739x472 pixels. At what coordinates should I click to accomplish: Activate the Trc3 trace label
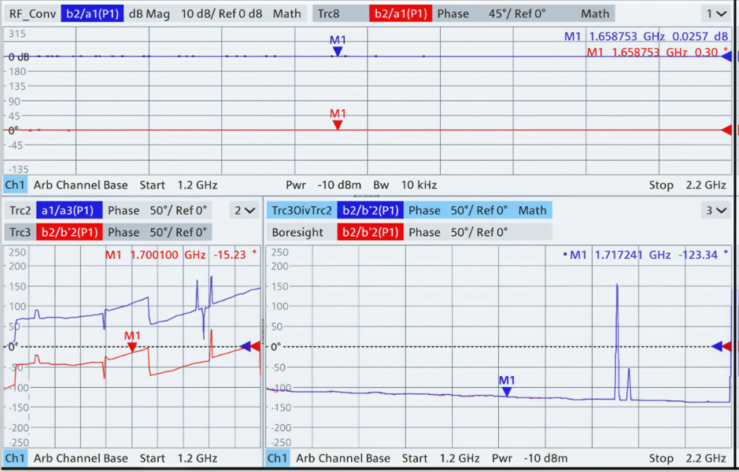[x=21, y=232]
